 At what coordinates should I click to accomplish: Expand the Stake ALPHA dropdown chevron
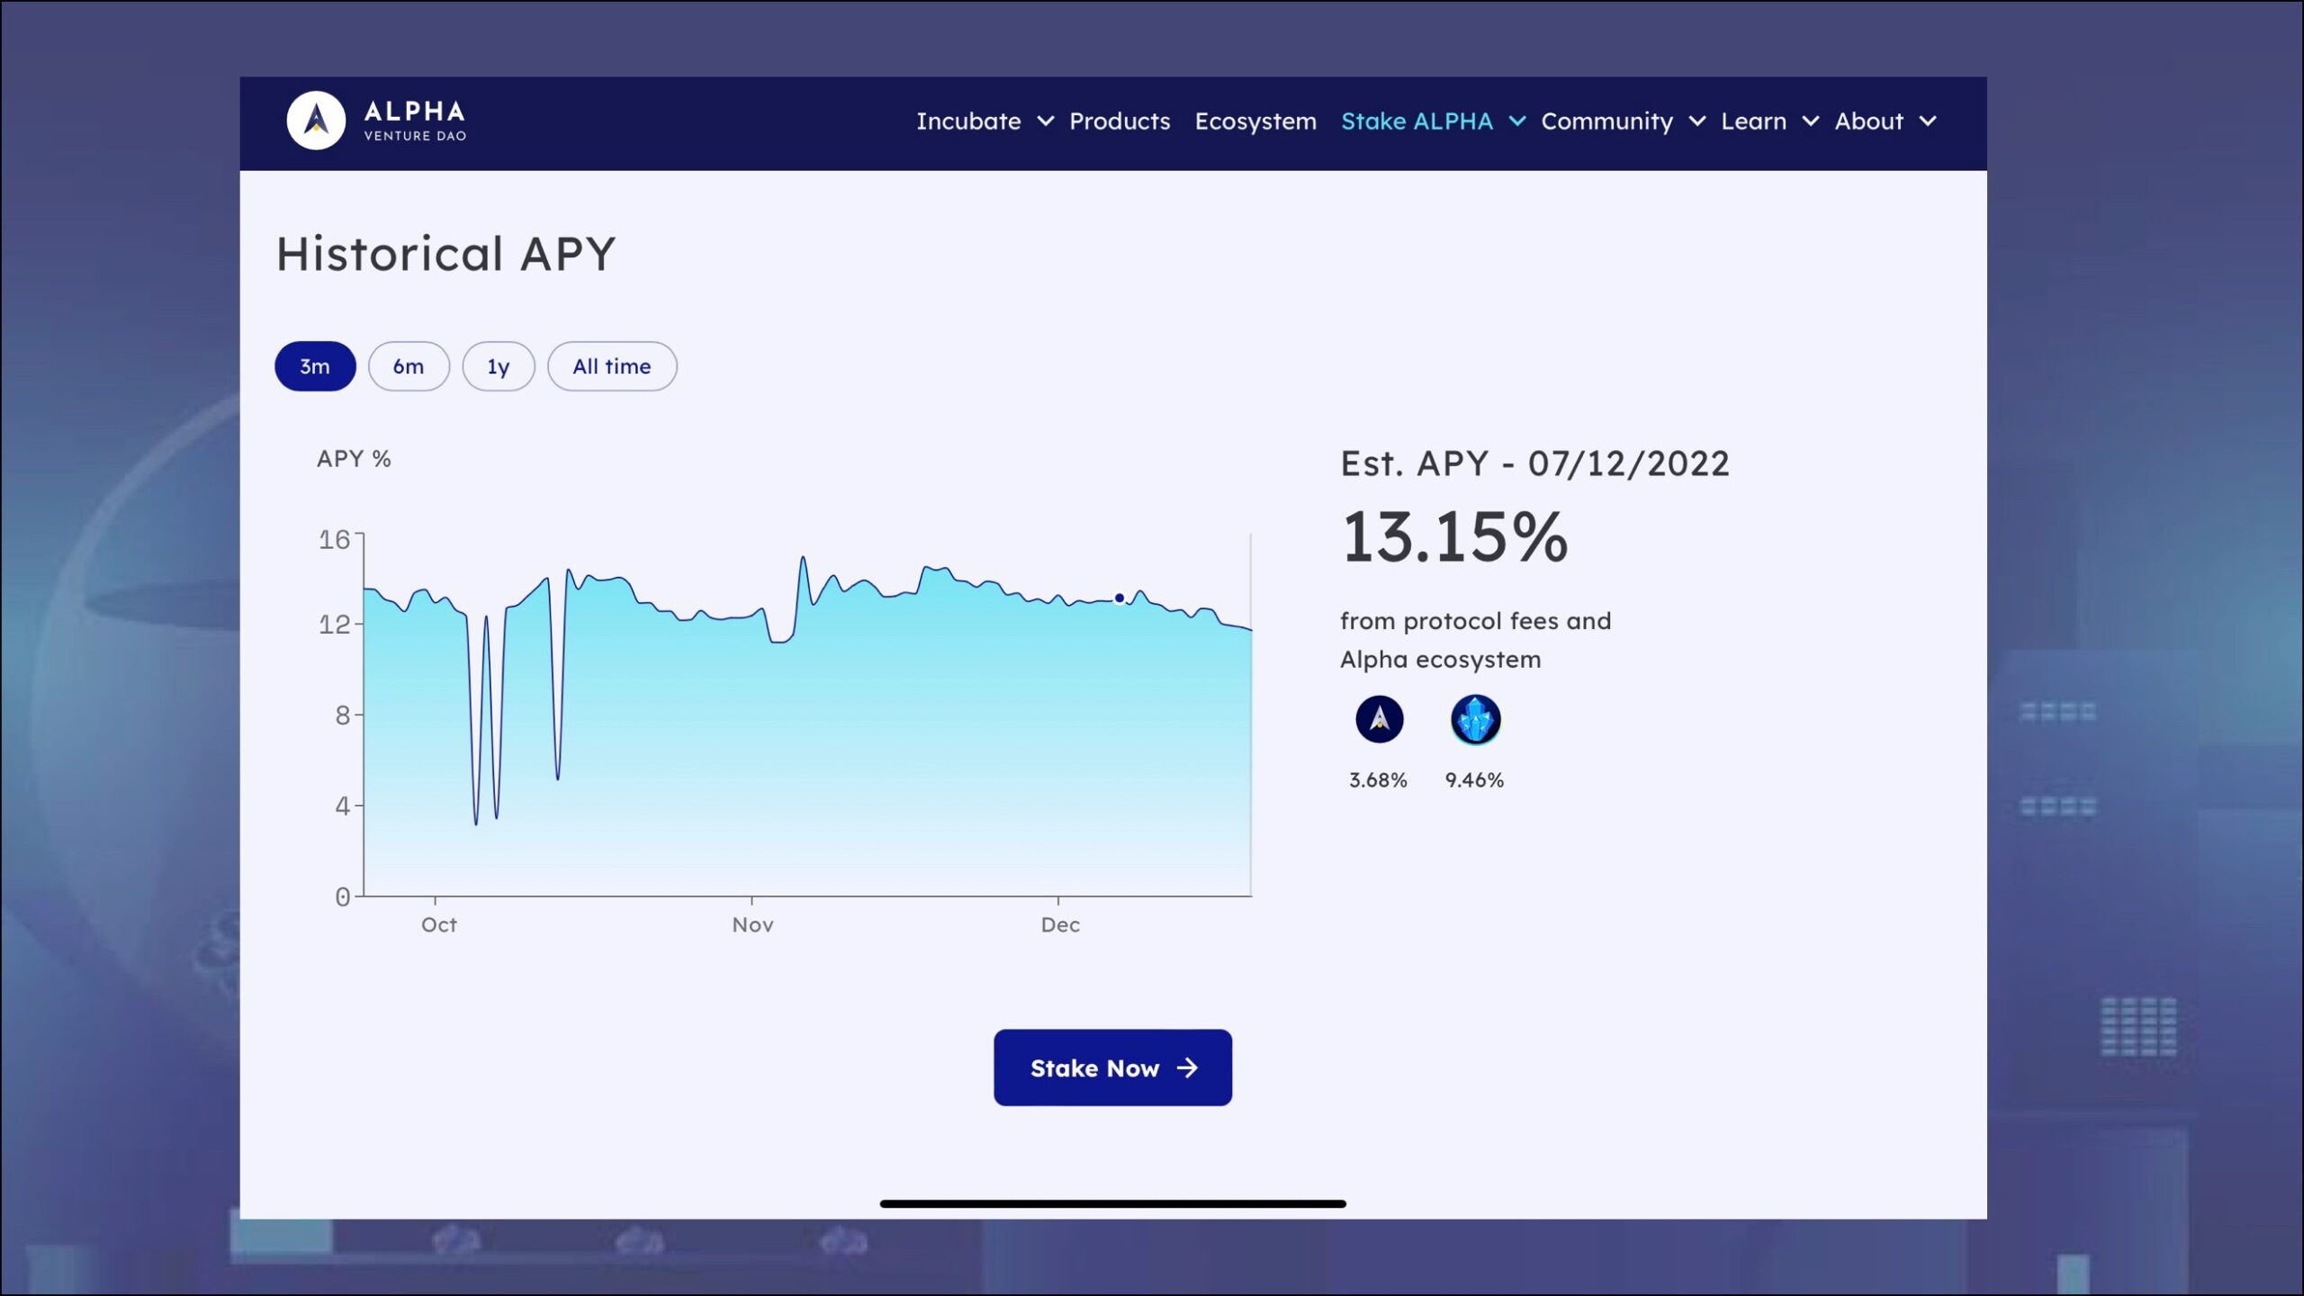[x=1517, y=121]
